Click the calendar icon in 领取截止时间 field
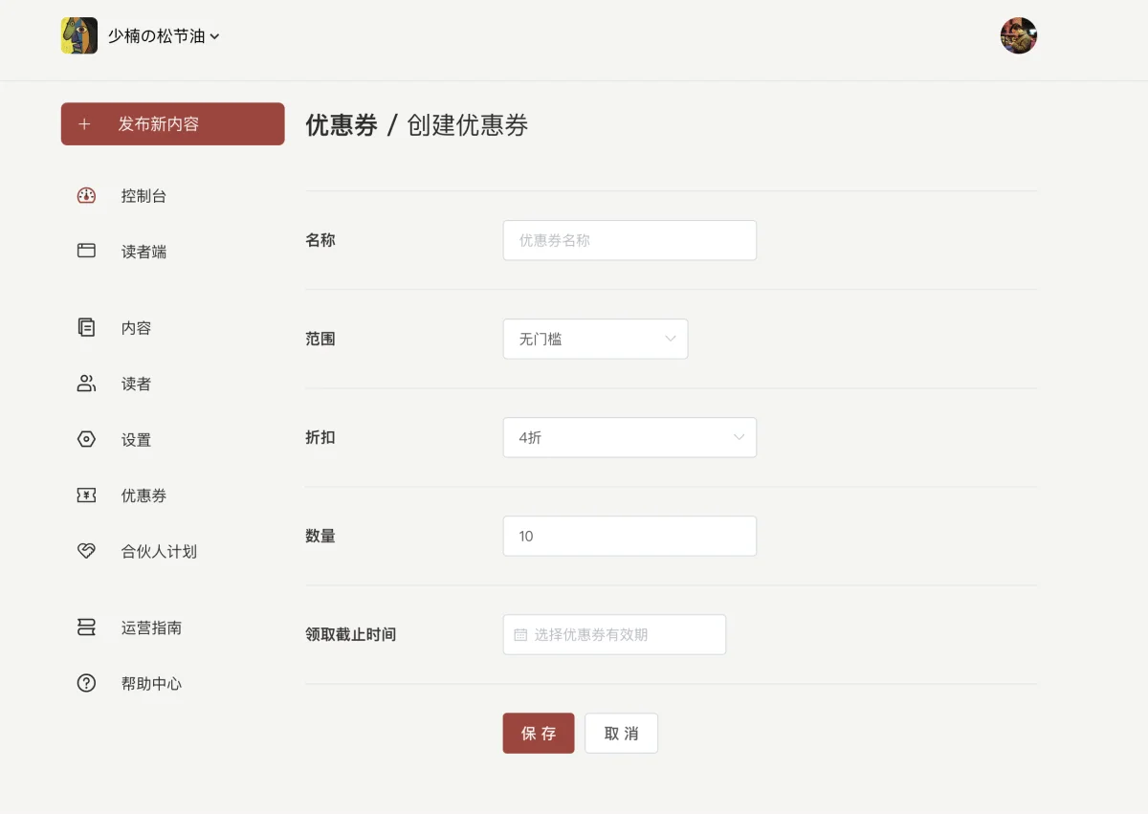This screenshot has height=814, width=1148. 520,635
